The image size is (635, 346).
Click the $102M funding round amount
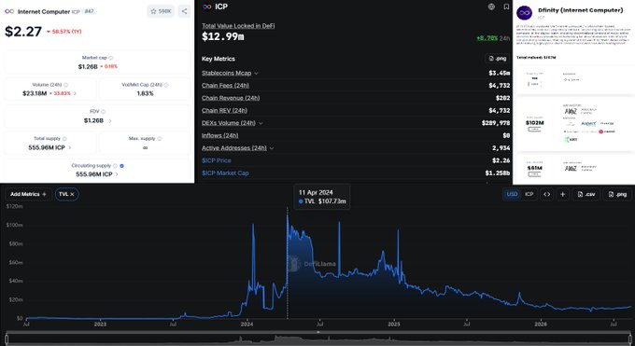click(x=534, y=122)
